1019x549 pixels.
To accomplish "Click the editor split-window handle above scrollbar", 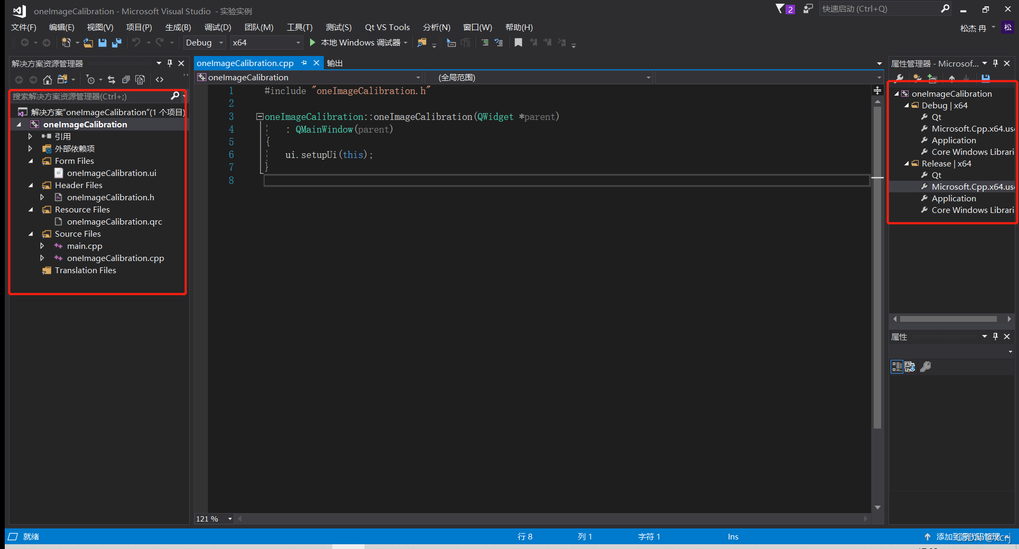I will point(877,90).
